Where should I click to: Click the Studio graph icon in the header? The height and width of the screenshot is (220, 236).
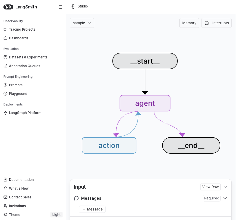pyautogui.click(x=73, y=6)
